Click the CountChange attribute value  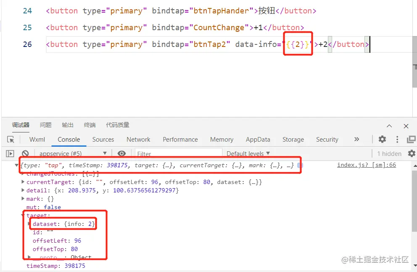coord(219,28)
